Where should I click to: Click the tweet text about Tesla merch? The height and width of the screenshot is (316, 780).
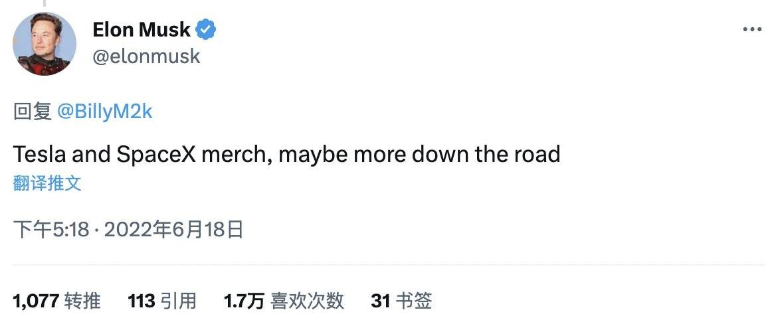coord(286,155)
